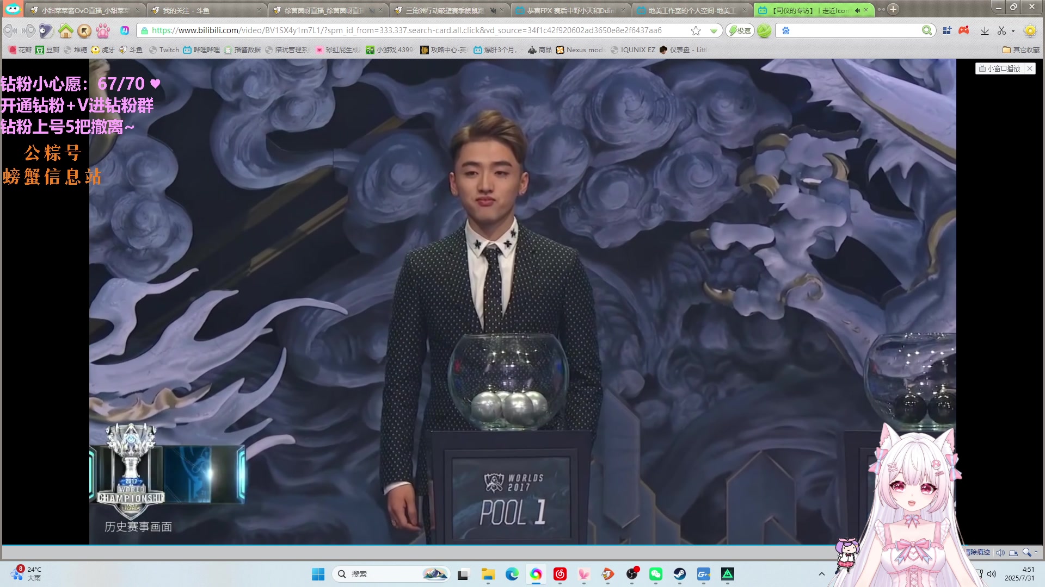The height and width of the screenshot is (587, 1045).
Task: Click the browser back arrow button
Action: (9, 31)
